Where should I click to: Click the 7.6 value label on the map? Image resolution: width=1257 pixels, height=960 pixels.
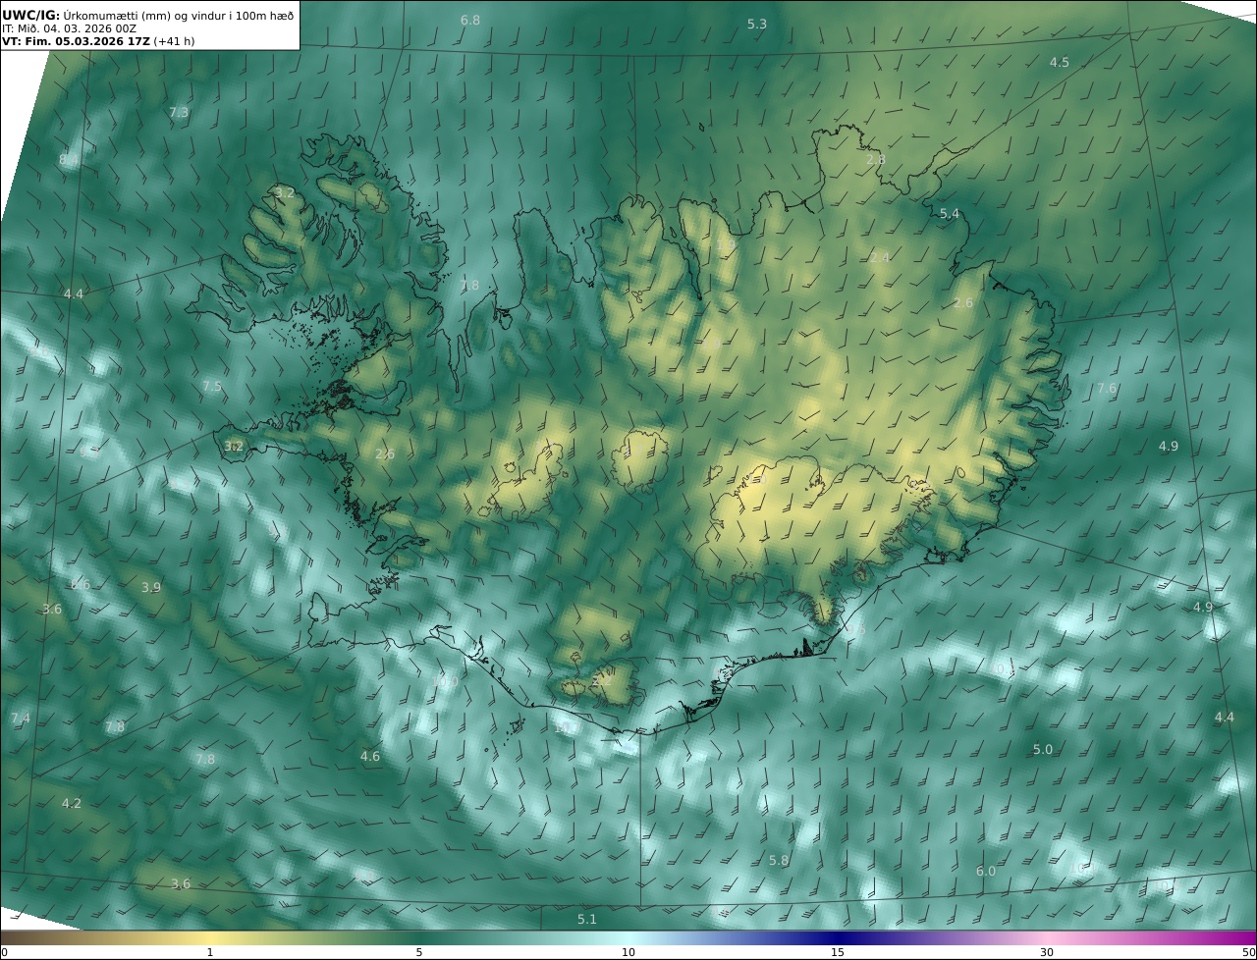[1107, 389]
